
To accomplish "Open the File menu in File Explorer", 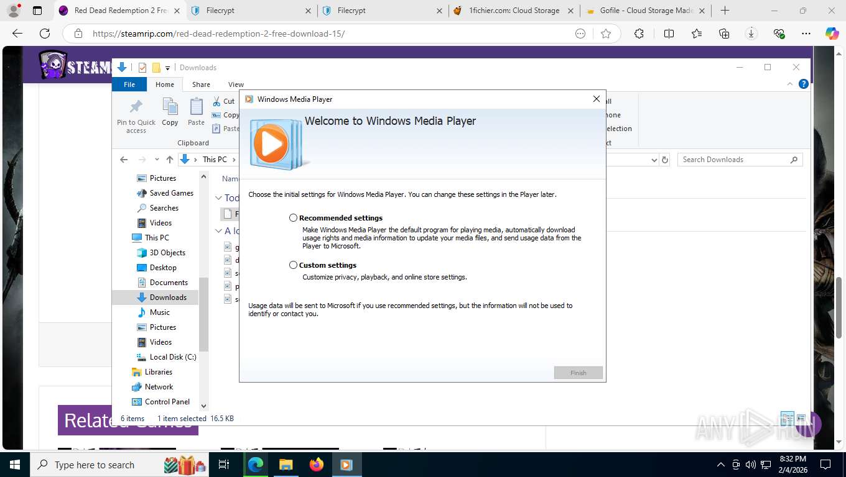I will [x=129, y=84].
